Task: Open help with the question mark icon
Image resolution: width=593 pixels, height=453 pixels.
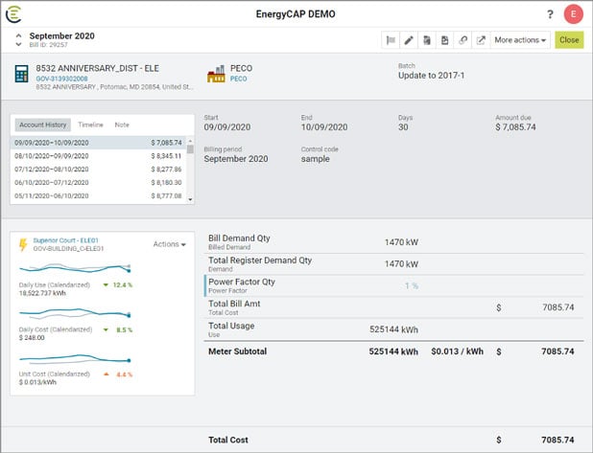Action: click(550, 14)
